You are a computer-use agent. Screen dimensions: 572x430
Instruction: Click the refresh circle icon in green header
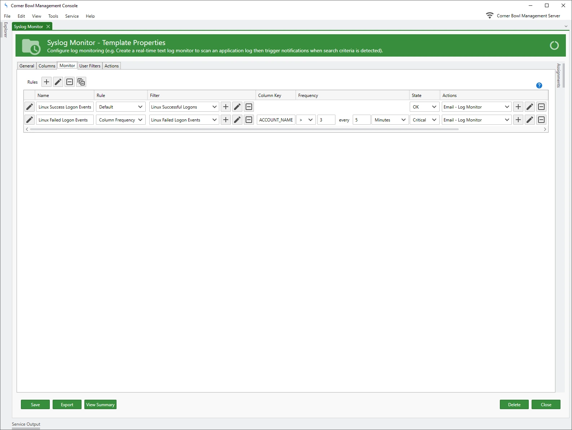click(x=554, y=45)
